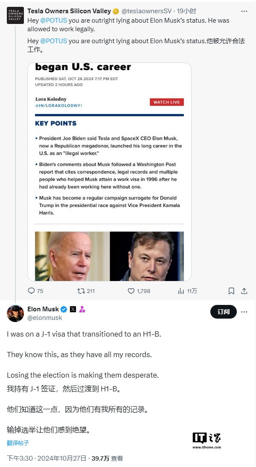Click the 翻译帖子 translate post link

click(18, 443)
